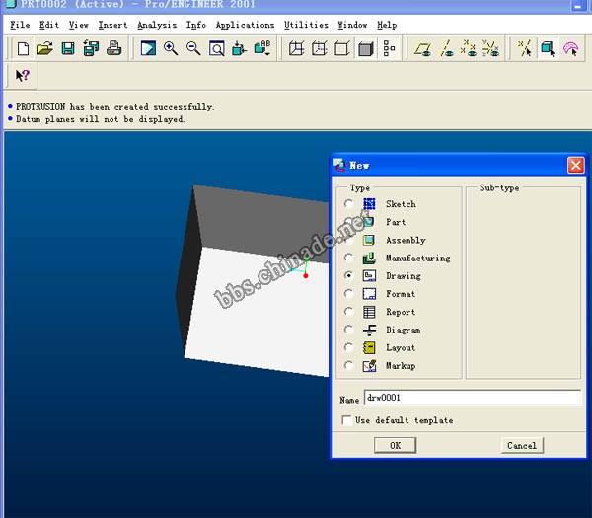Click the pink arc with cursor icon

coord(570,48)
